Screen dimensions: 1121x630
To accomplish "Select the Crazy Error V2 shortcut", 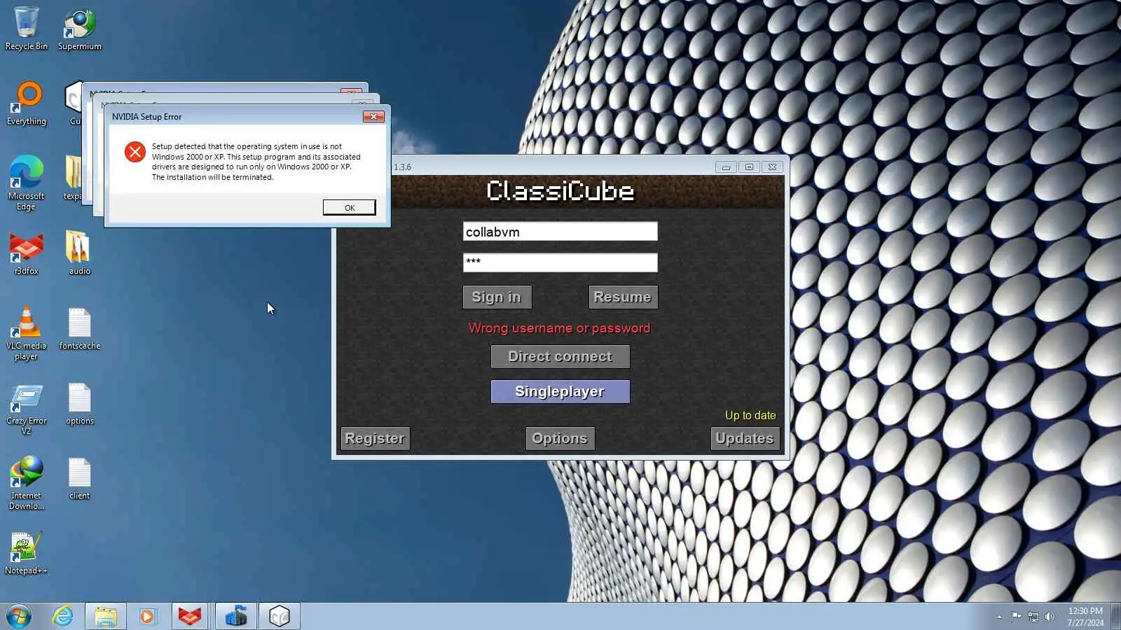I will pyautogui.click(x=27, y=409).
